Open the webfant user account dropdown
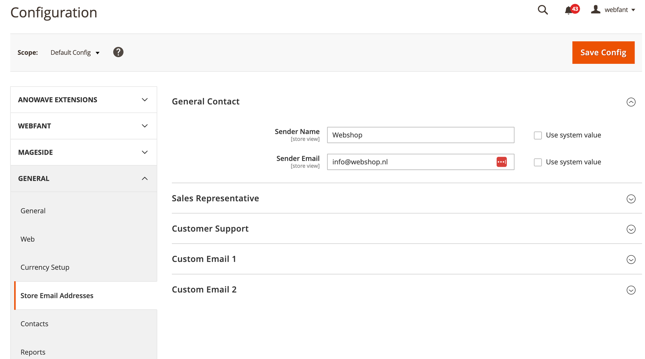 click(x=613, y=10)
